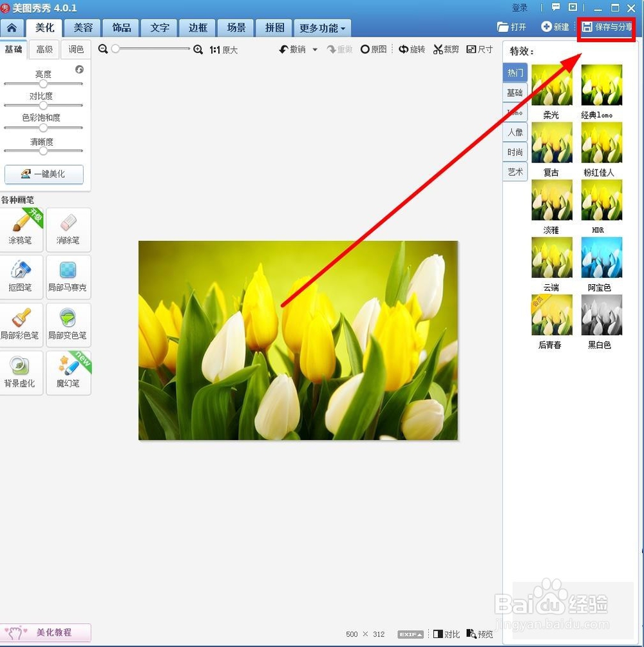This screenshot has width=644, height=647.
Task: Select the 局部彩色笔 color brush tool
Action: tap(21, 325)
